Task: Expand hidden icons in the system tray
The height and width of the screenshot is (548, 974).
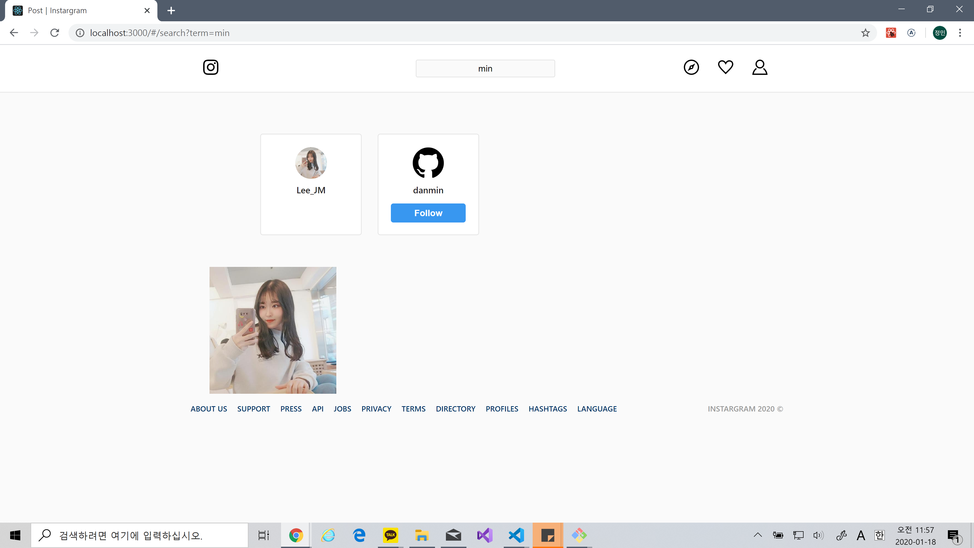Action: [758, 535]
